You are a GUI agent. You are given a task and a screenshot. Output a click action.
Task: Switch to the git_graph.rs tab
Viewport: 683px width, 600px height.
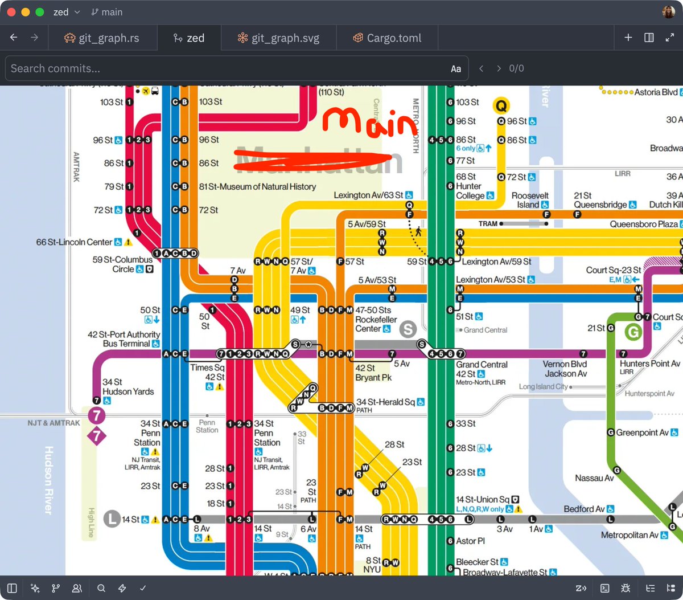tap(102, 38)
